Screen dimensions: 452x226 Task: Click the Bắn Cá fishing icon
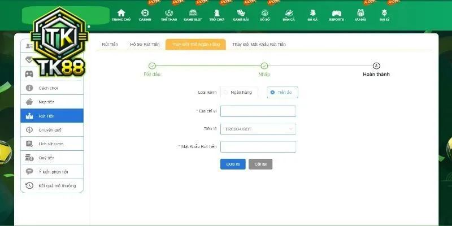point(288,13)
